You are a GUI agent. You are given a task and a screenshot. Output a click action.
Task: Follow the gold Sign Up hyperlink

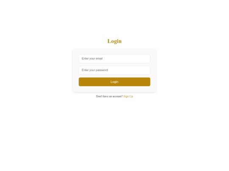click(x=128, y=96)
